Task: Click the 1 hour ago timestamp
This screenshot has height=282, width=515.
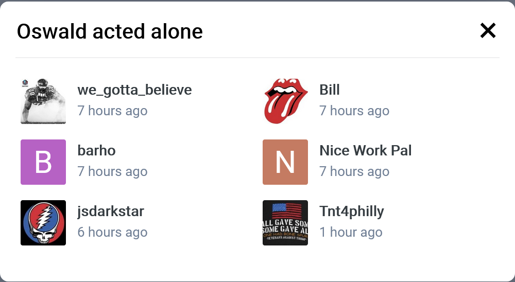Action: (351, 232)
